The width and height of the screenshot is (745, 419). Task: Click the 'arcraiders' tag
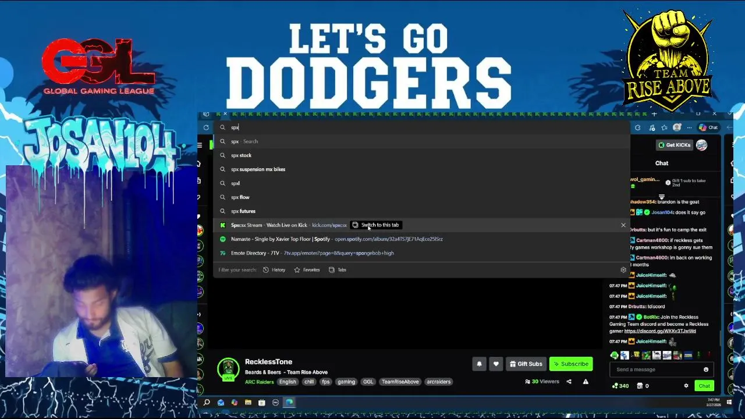[x=439, y=382]
